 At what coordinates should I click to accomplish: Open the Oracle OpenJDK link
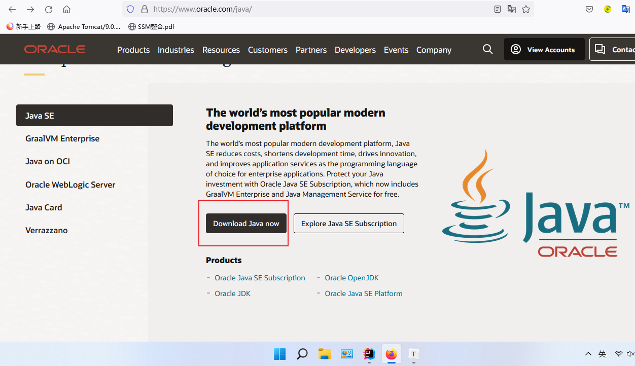(351, 278)
